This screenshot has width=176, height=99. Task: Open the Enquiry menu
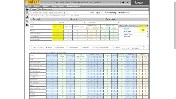pos(37,6)
